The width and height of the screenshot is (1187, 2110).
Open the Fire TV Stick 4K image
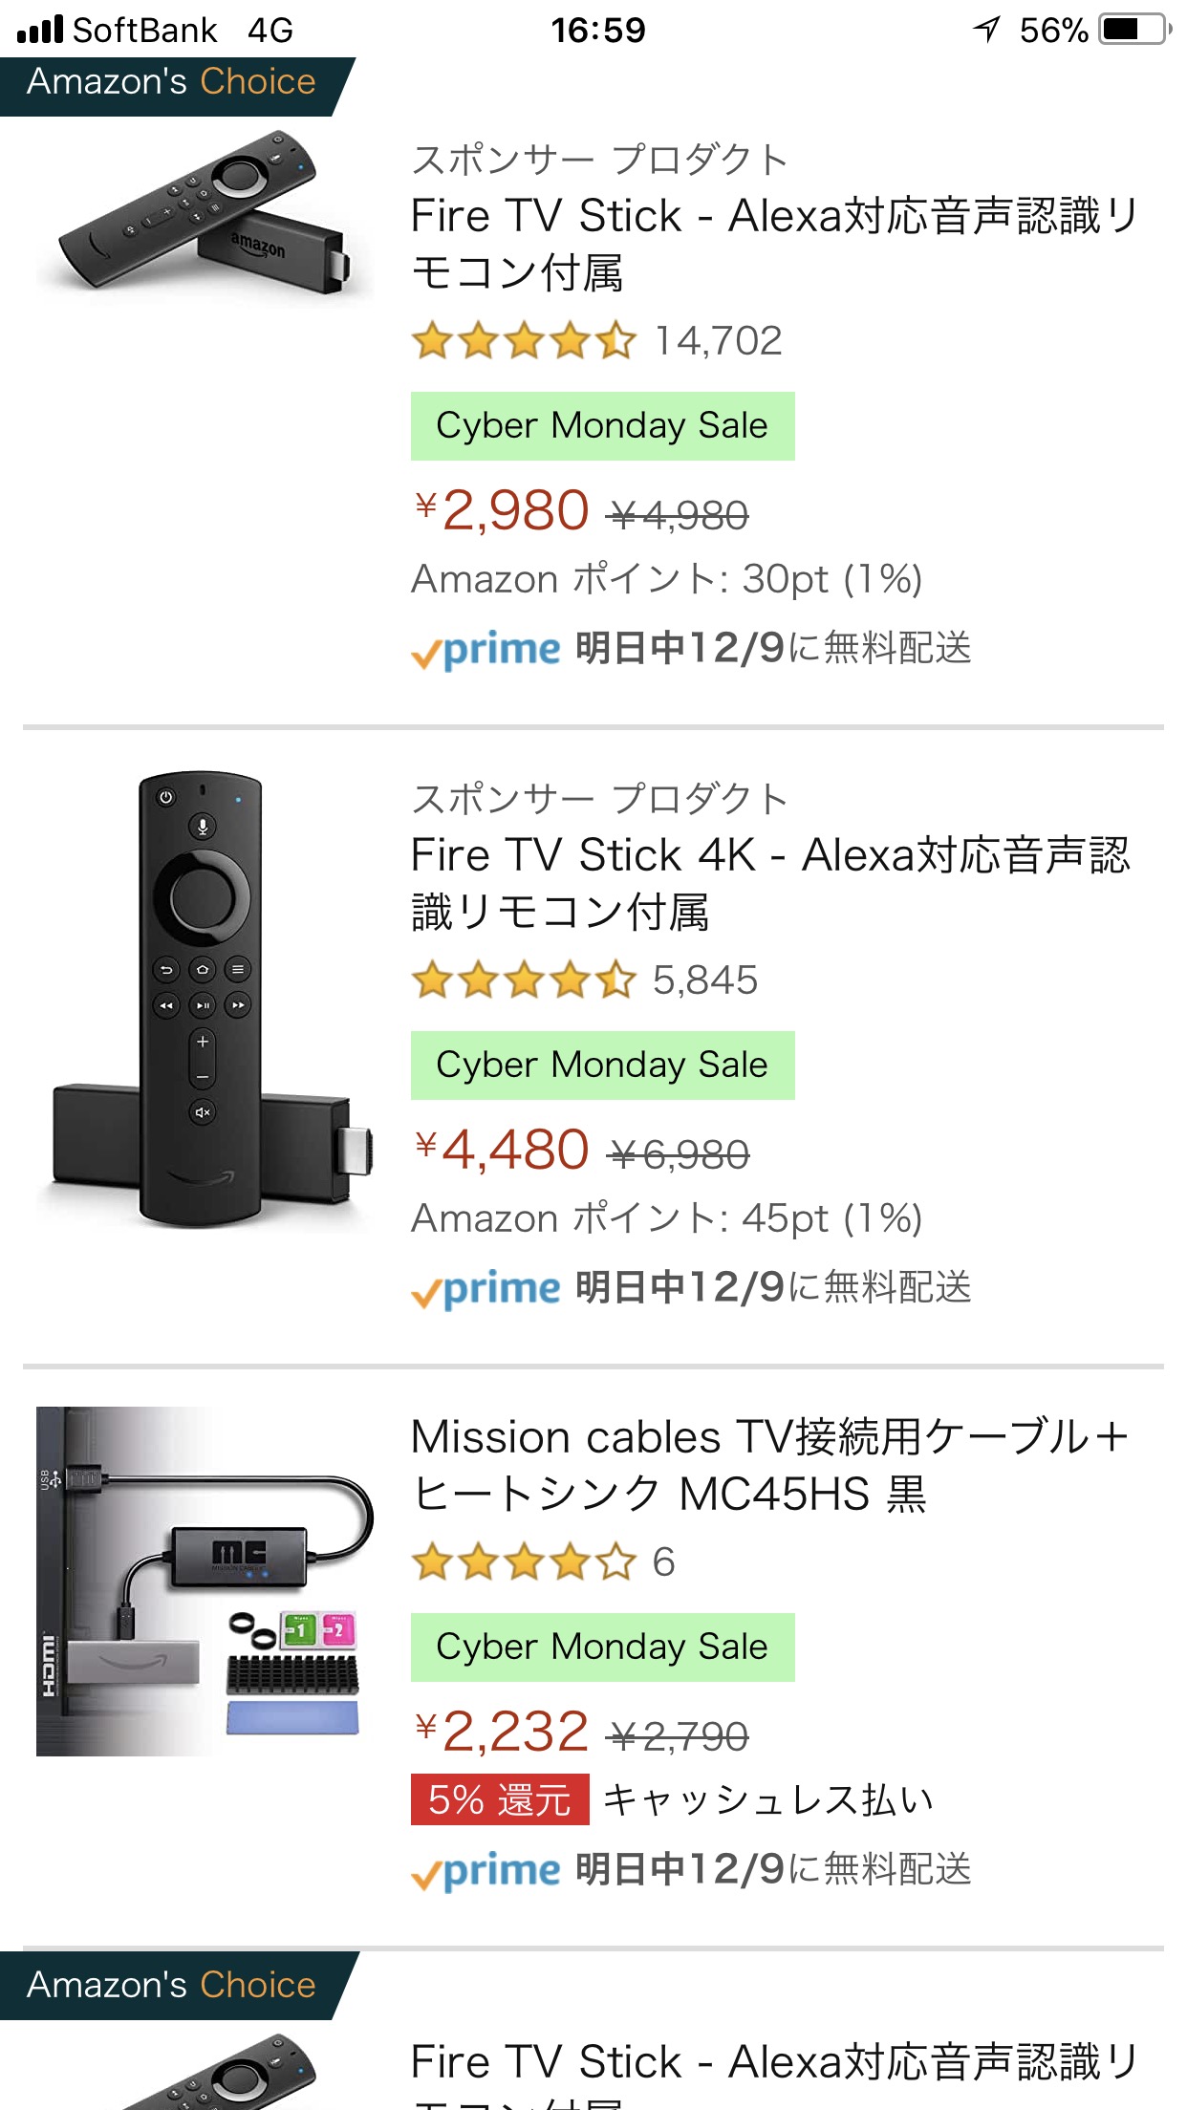[x=203, y=1000]
